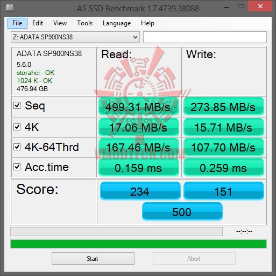The image size is (276, 276).
Task: Open the Help menu
Action: [147, 23]
